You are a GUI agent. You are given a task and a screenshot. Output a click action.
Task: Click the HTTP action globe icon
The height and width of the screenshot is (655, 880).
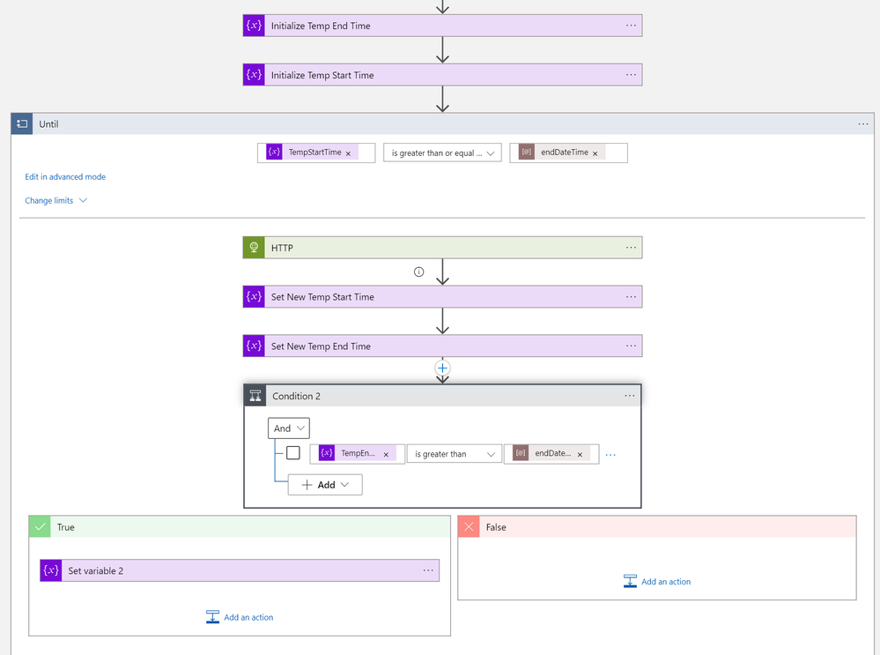tap(254, 248)
